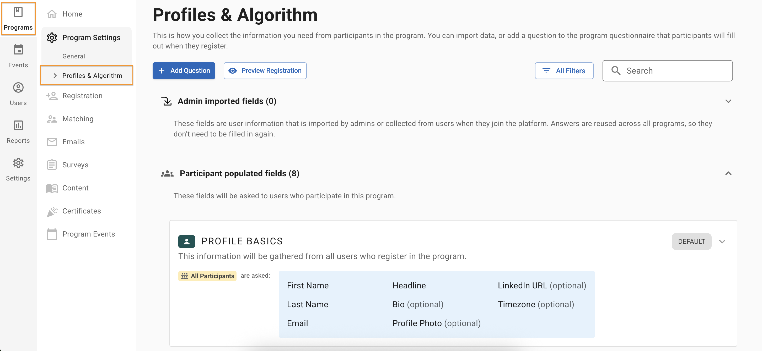The width and height of the screenshot is (762, 351).
Task: Open the Users section icon
Action: [x=18, y=87]
